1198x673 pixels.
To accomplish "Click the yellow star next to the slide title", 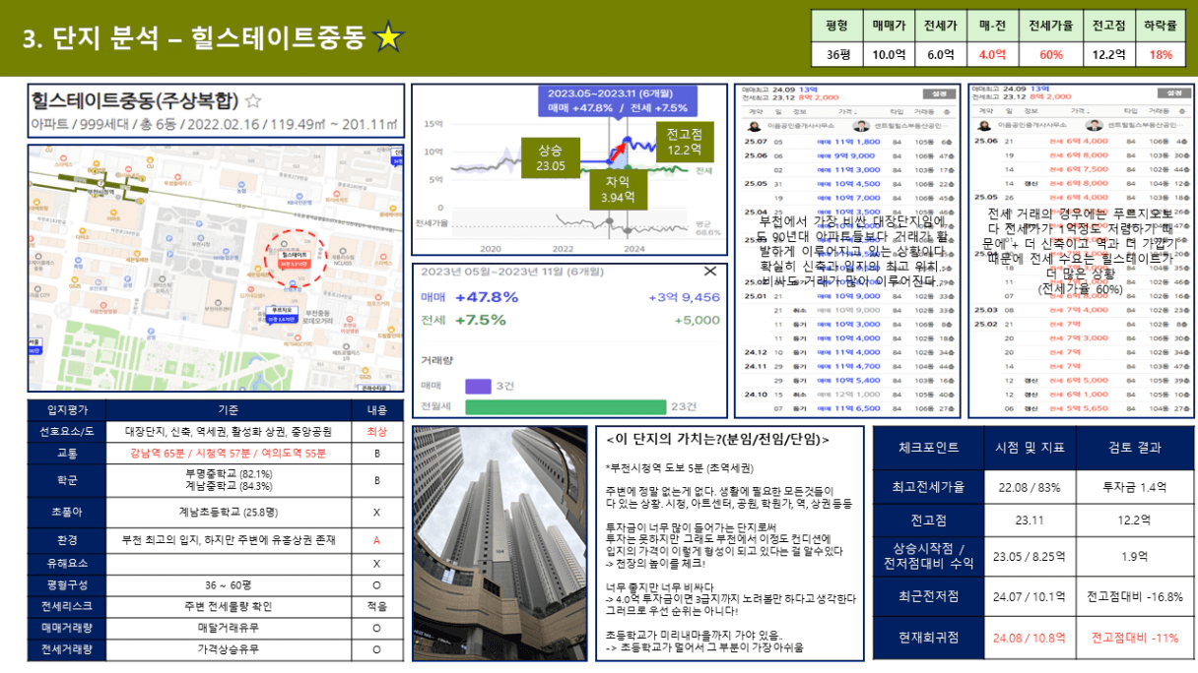I will pyautogui.click(x=389, y=38).
